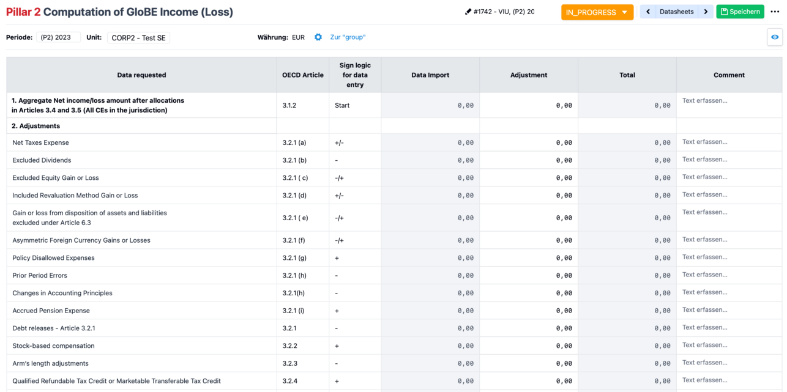
Task: Open the currency settings gear icon
Action: click(318, 37)
